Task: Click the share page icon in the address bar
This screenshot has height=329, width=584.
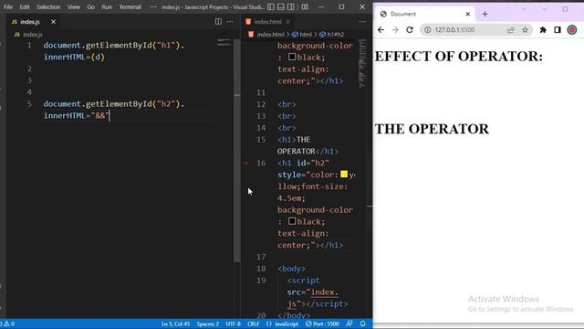Action: tap(510, 30)
